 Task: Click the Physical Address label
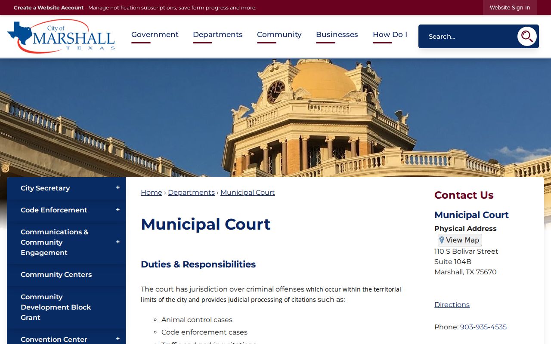tap(465, 228)
